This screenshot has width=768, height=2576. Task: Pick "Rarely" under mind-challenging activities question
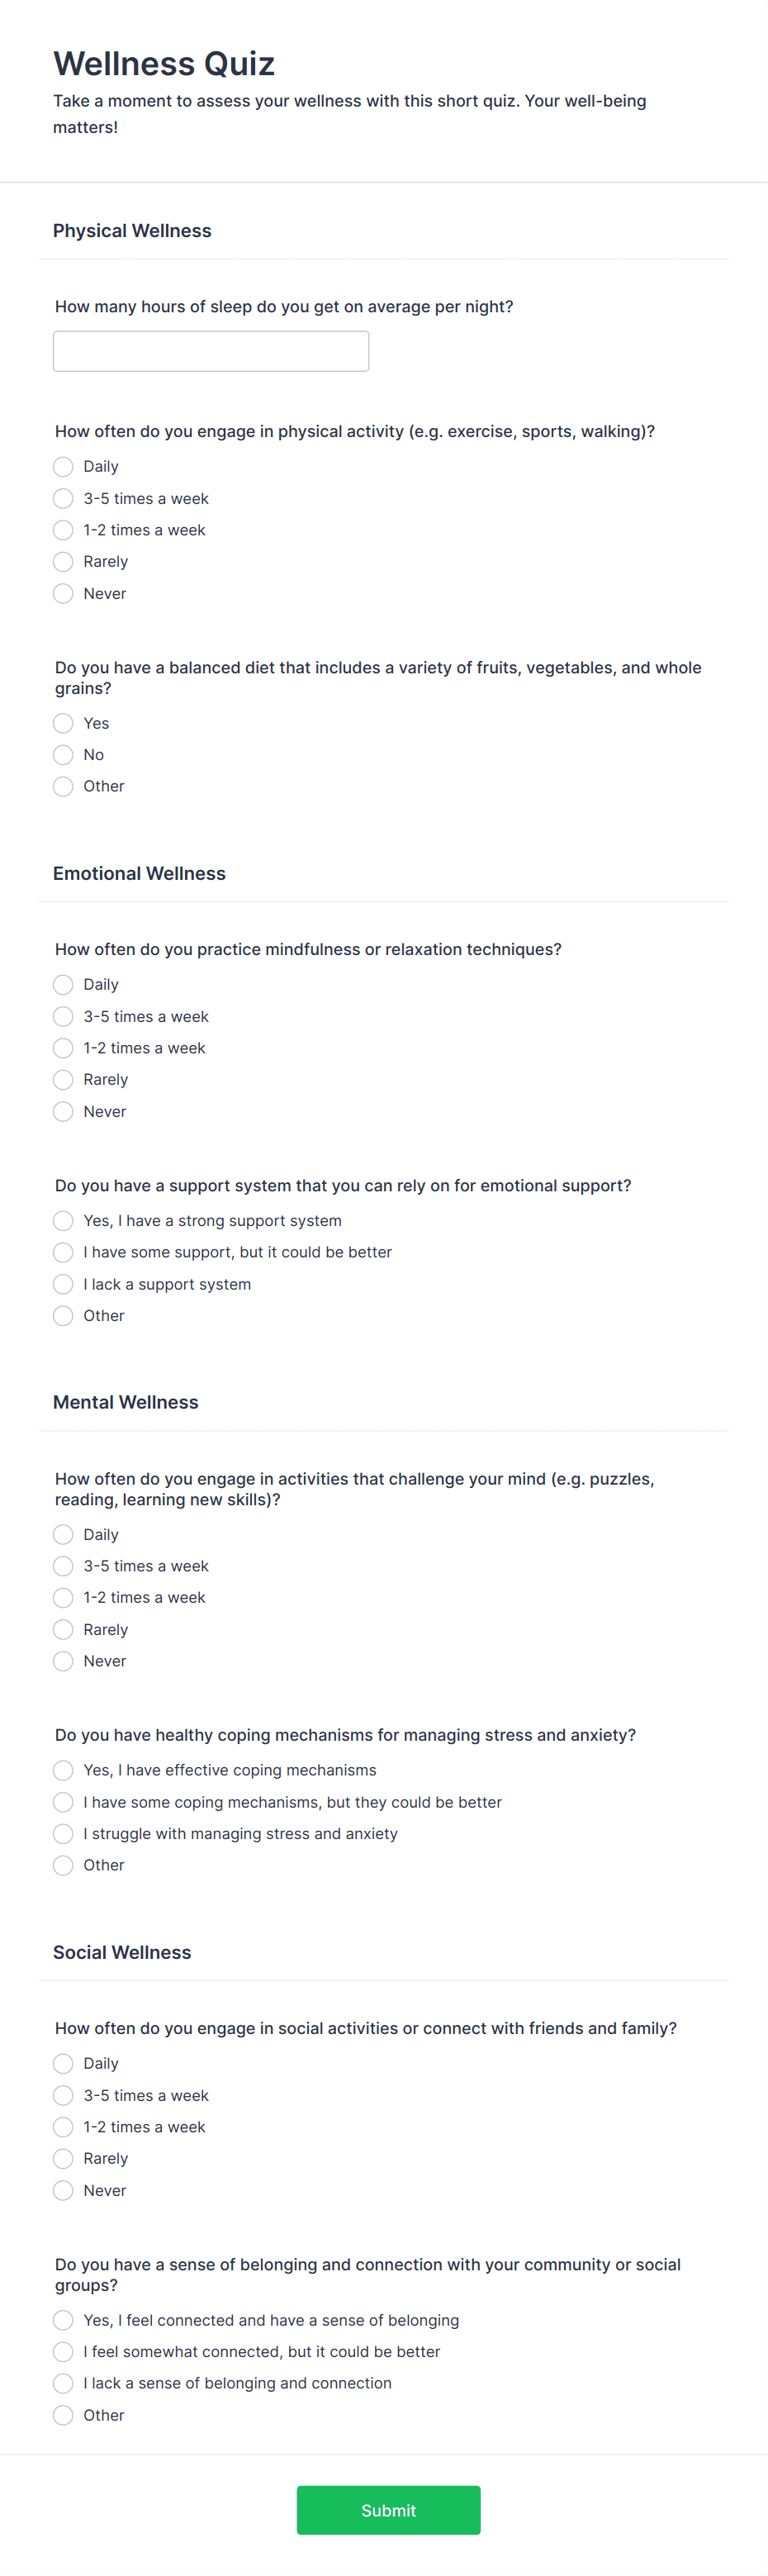63,1629
